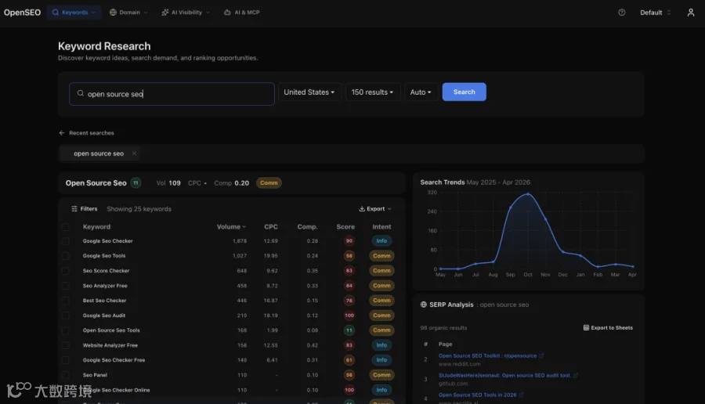The width and height of the screenshot is (705, 404).
Task: Click the search magnifier icon in input
Action: [81, 93]
